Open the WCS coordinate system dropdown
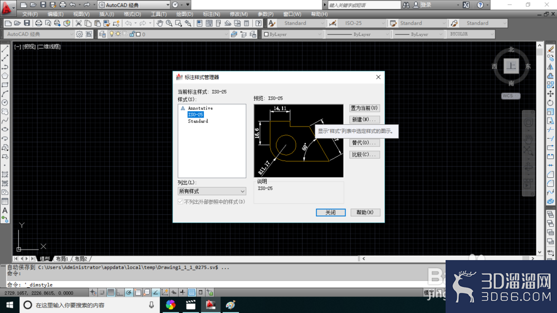The width and height of the screenshot is (557, 313). tap(511, 96)
